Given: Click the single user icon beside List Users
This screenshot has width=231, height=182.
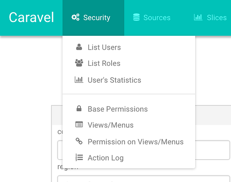Looking at the screenshot, I should click(79, 47).
